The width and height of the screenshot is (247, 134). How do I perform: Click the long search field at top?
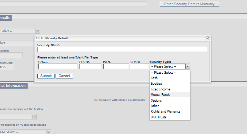(73, 4)
